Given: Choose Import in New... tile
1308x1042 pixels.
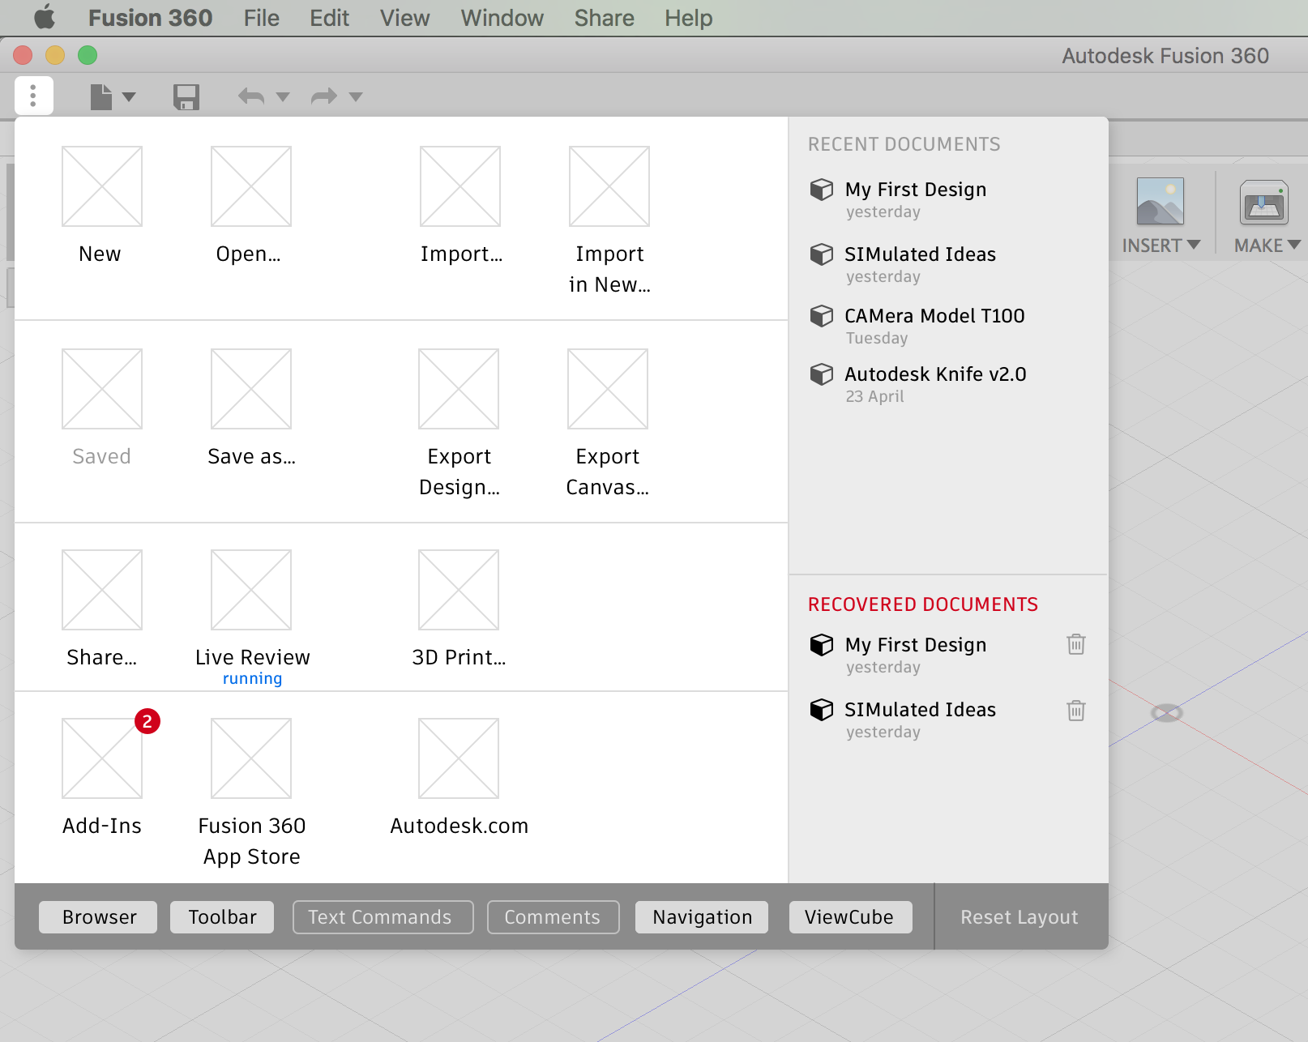Looking at the screenshot, I should point(609,220).
